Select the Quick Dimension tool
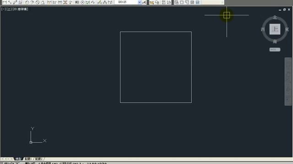 pyautogui.click(x=49, y=2)
